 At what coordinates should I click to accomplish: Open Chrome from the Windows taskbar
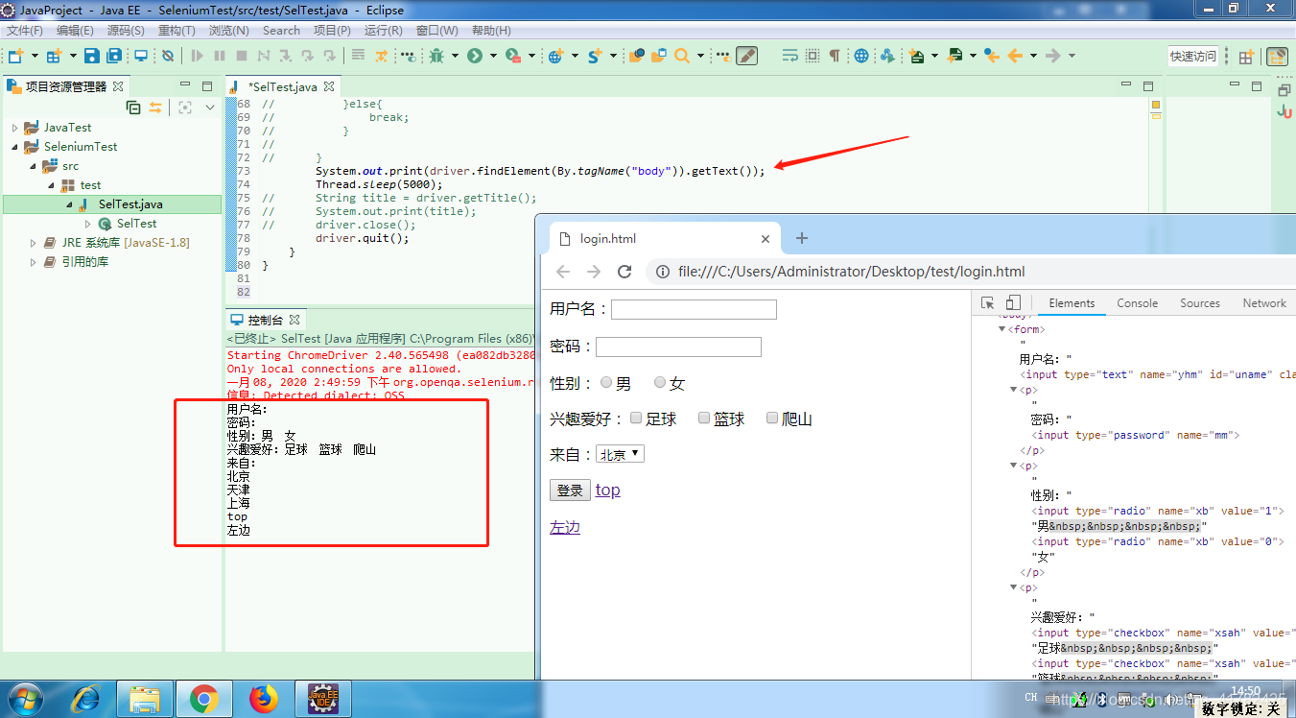[202, 699]
